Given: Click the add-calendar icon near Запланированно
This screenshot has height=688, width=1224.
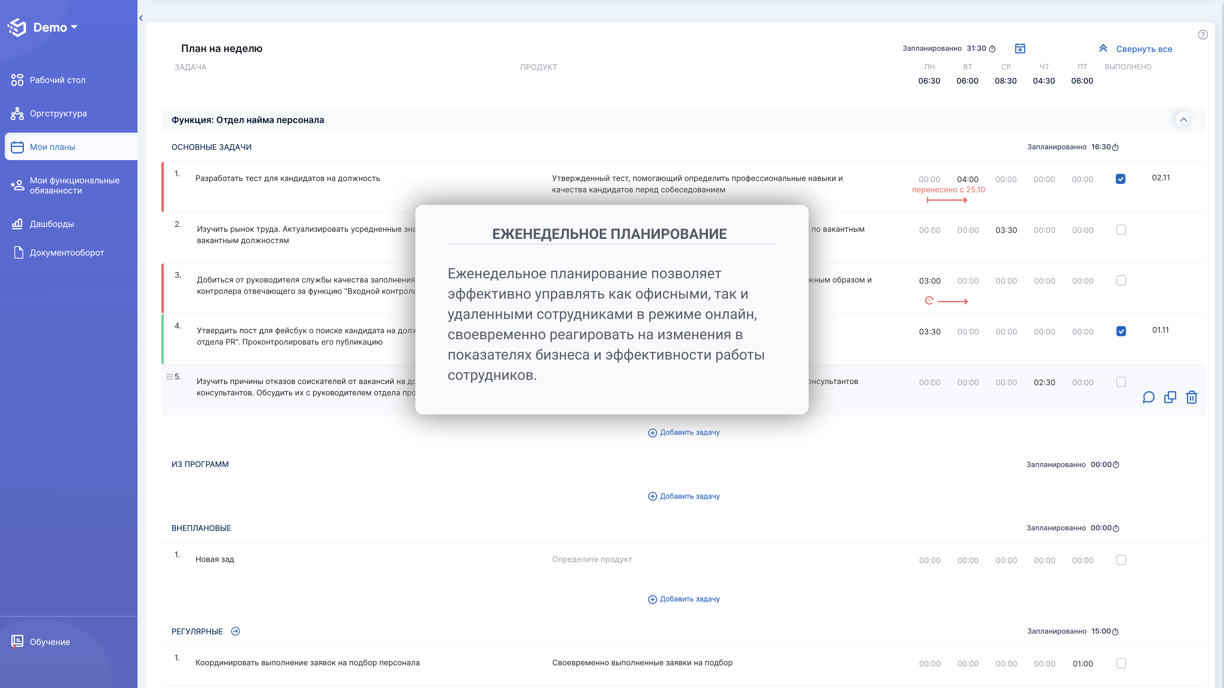Looking at the screenshot, I should click(x=1020, y=48).
